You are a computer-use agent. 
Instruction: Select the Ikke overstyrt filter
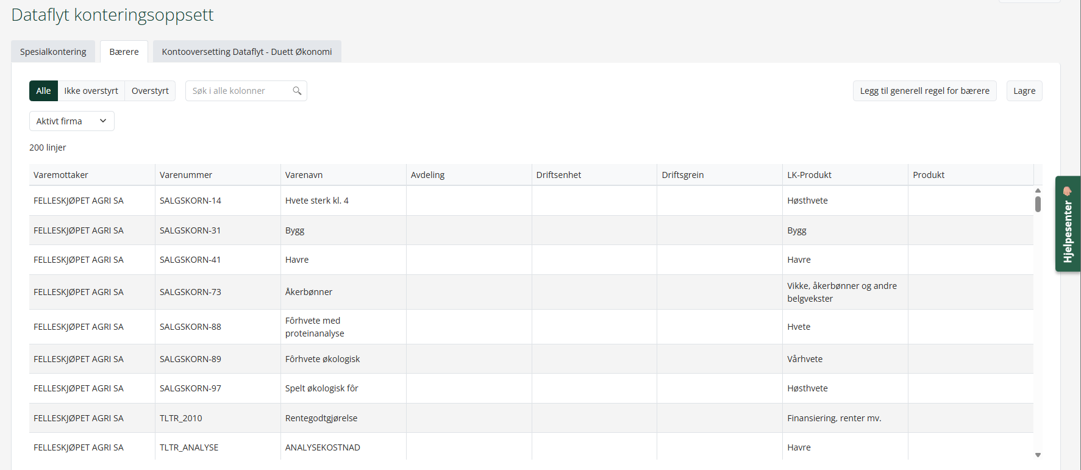(91, 91)
